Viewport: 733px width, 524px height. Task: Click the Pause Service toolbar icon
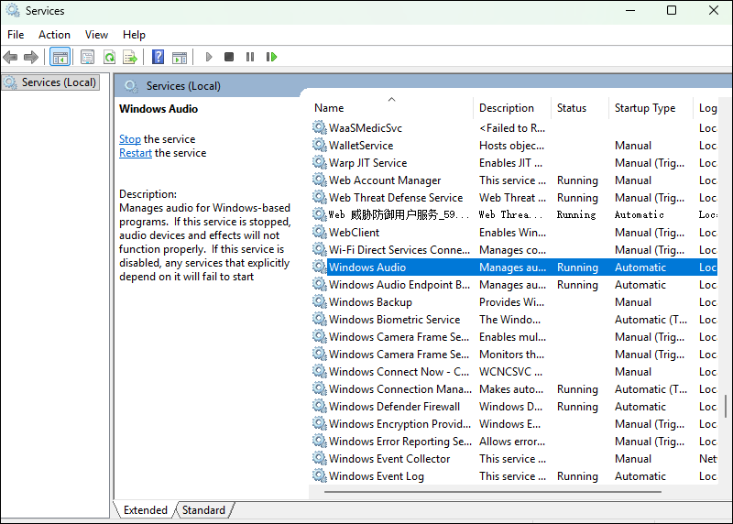click(x=250, y=57)
